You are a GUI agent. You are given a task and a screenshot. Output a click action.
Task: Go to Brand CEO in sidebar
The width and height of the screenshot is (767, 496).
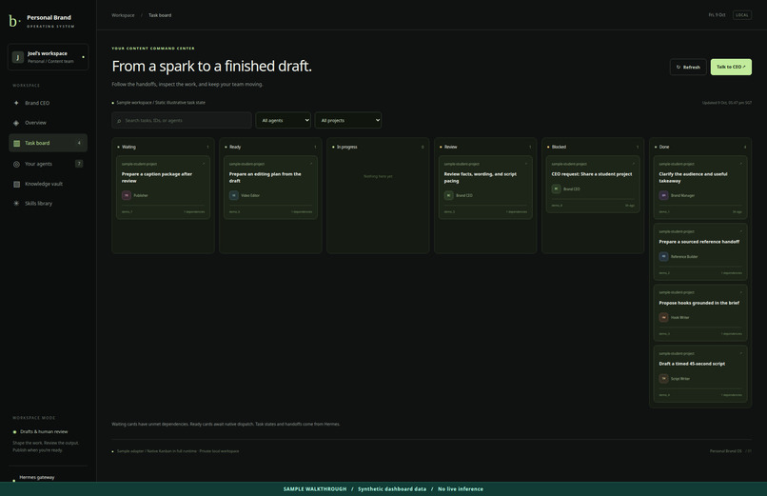(x=48, y=103)
